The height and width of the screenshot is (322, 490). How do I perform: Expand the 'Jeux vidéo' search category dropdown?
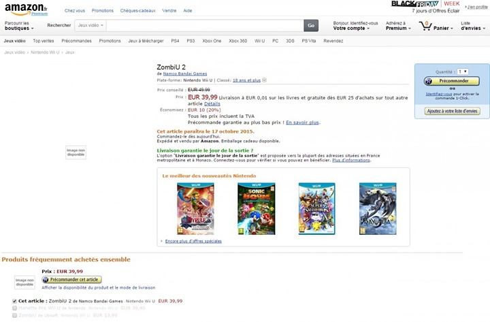[91, 25]
